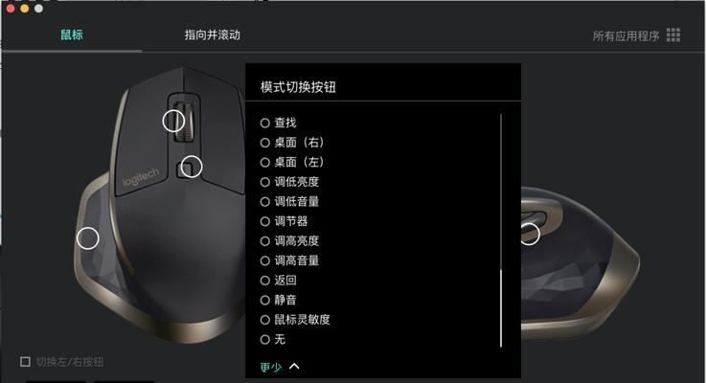Select the thumb wheel hotspot on side view

point(531,234)
